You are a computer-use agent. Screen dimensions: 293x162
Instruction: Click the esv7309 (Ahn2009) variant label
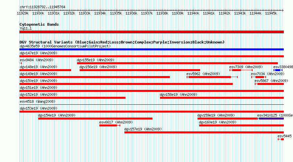(246, 67)
